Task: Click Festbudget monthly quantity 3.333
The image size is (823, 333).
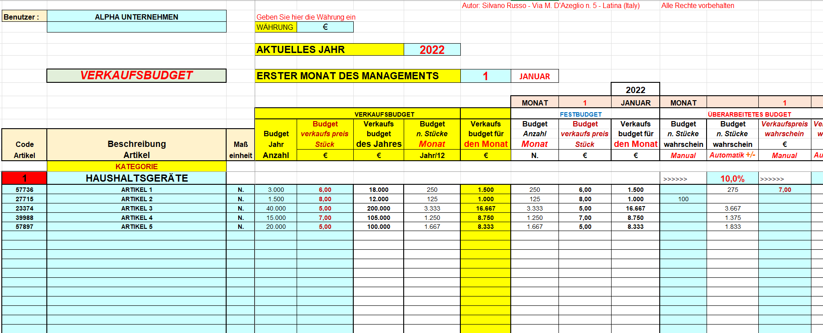Action: pos(534,208)
